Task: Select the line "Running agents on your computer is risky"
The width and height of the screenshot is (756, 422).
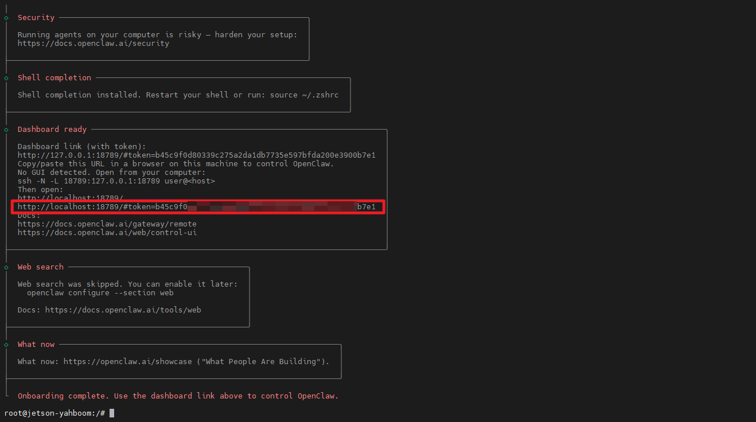Action: [x=158, y=35]
